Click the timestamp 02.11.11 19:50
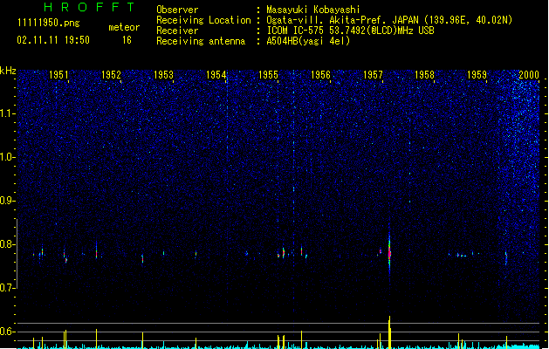Screen dimensions: 549x349 tap(53, 40)
